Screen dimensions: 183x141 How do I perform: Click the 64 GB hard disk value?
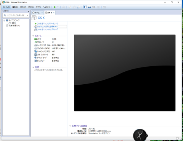pyautogui.click(x=58, y=45)
